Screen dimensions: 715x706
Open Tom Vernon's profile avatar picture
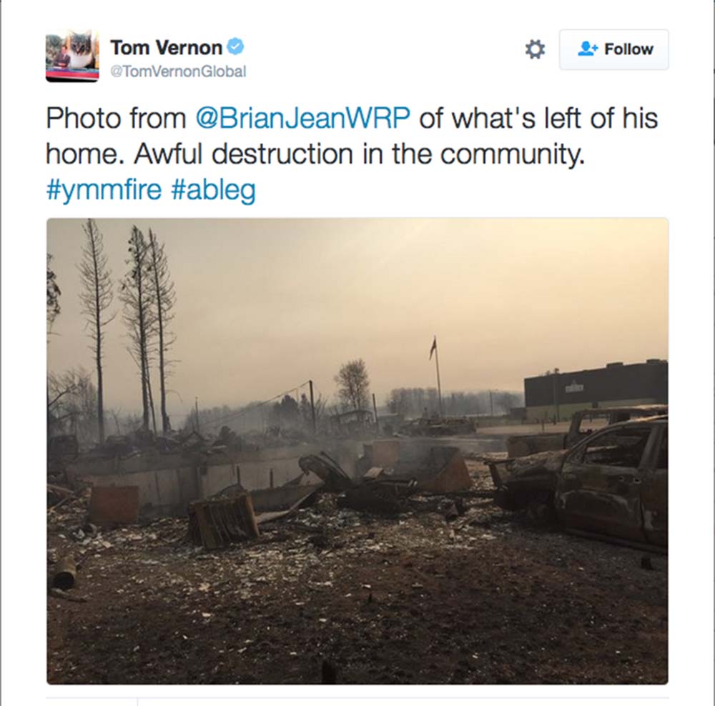72,56
